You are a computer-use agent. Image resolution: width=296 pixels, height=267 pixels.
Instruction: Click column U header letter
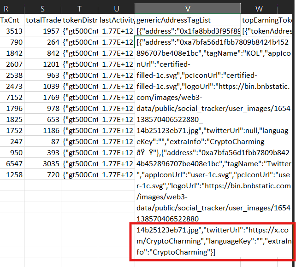point(116,8)
